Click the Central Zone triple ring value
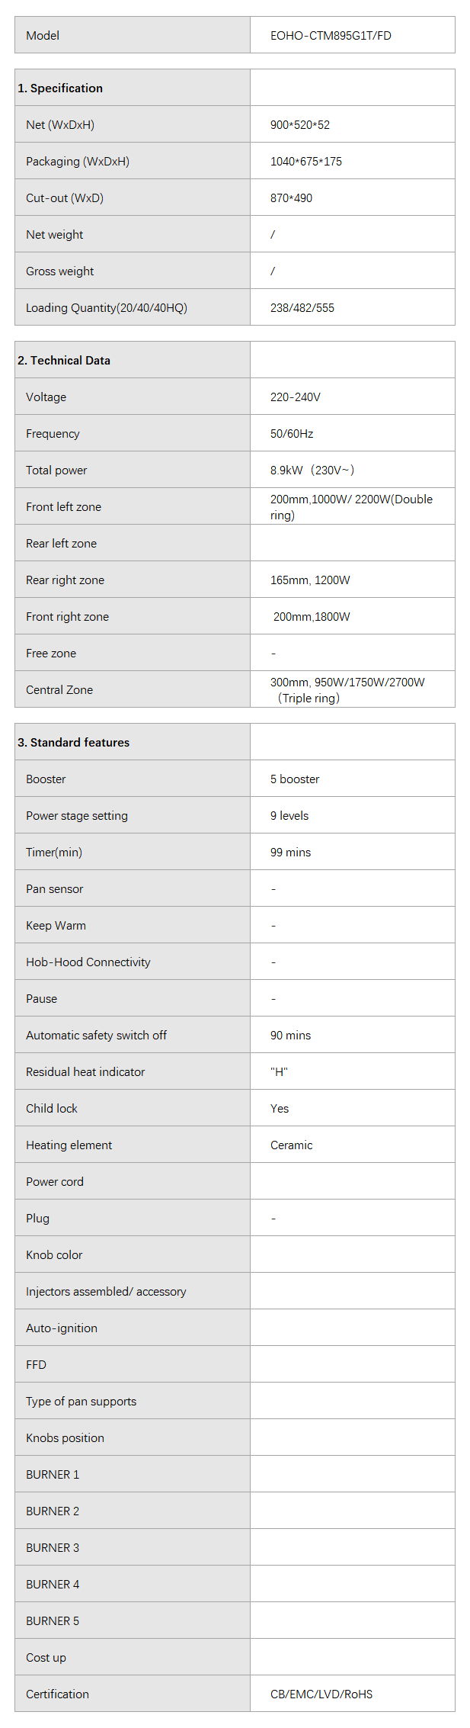Screen dimensions: 470x1728 coord(347,690)
